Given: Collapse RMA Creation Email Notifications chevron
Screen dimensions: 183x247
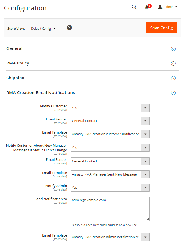Looking at the screenshot, I should (173, 93).
